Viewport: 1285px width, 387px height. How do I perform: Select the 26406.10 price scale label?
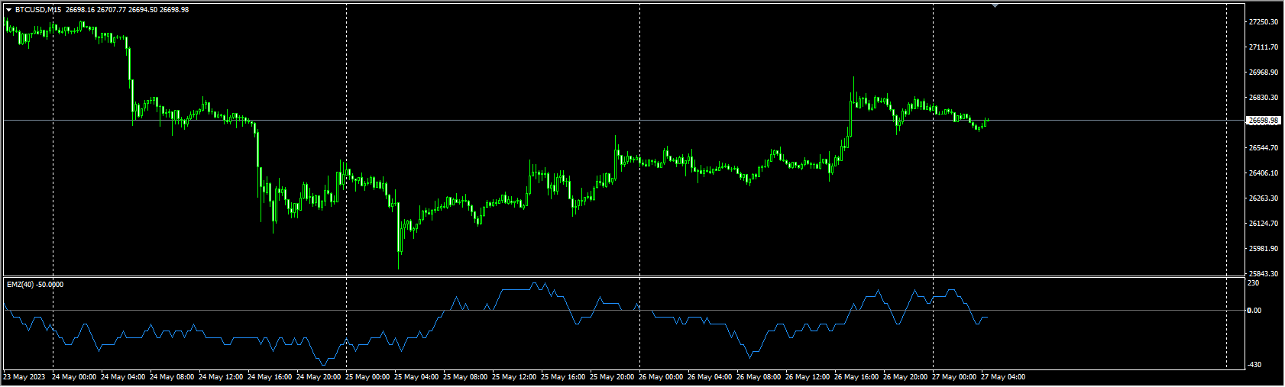tap(1263, 173)
